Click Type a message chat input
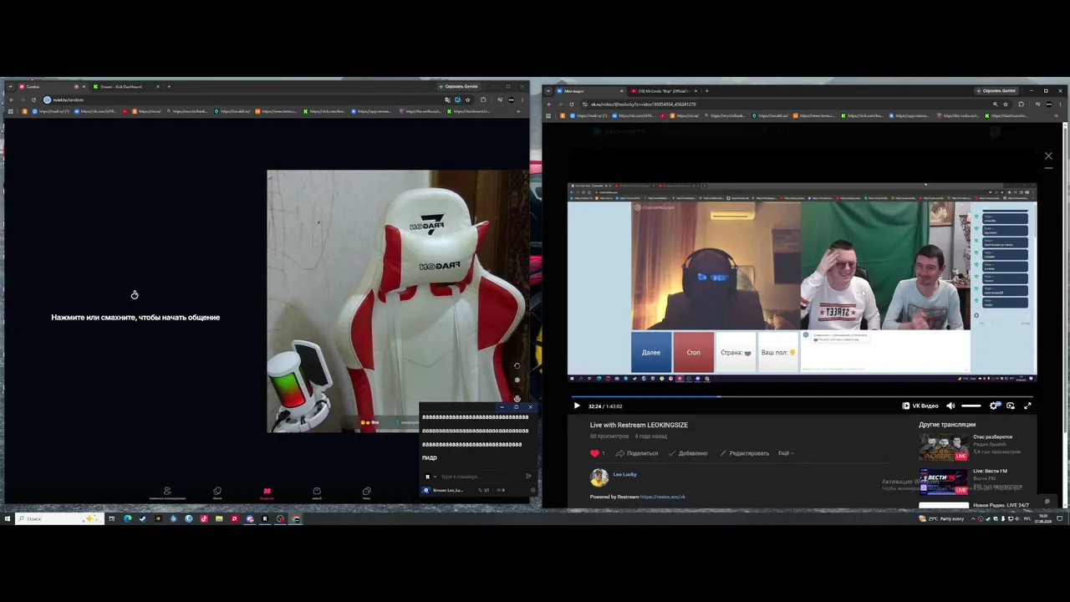The height and width of the screenshot is (602, 1070). [481, 476]
